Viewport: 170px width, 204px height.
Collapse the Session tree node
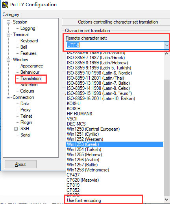pyautogui.click(x=8, y=22)
